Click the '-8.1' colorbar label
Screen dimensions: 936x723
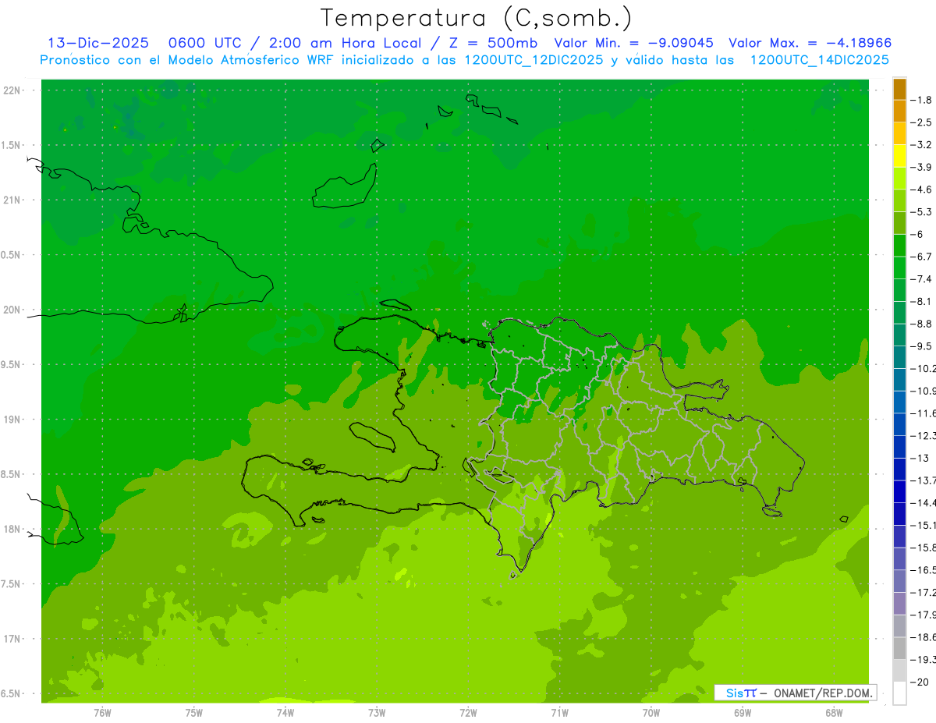[923, 301]
